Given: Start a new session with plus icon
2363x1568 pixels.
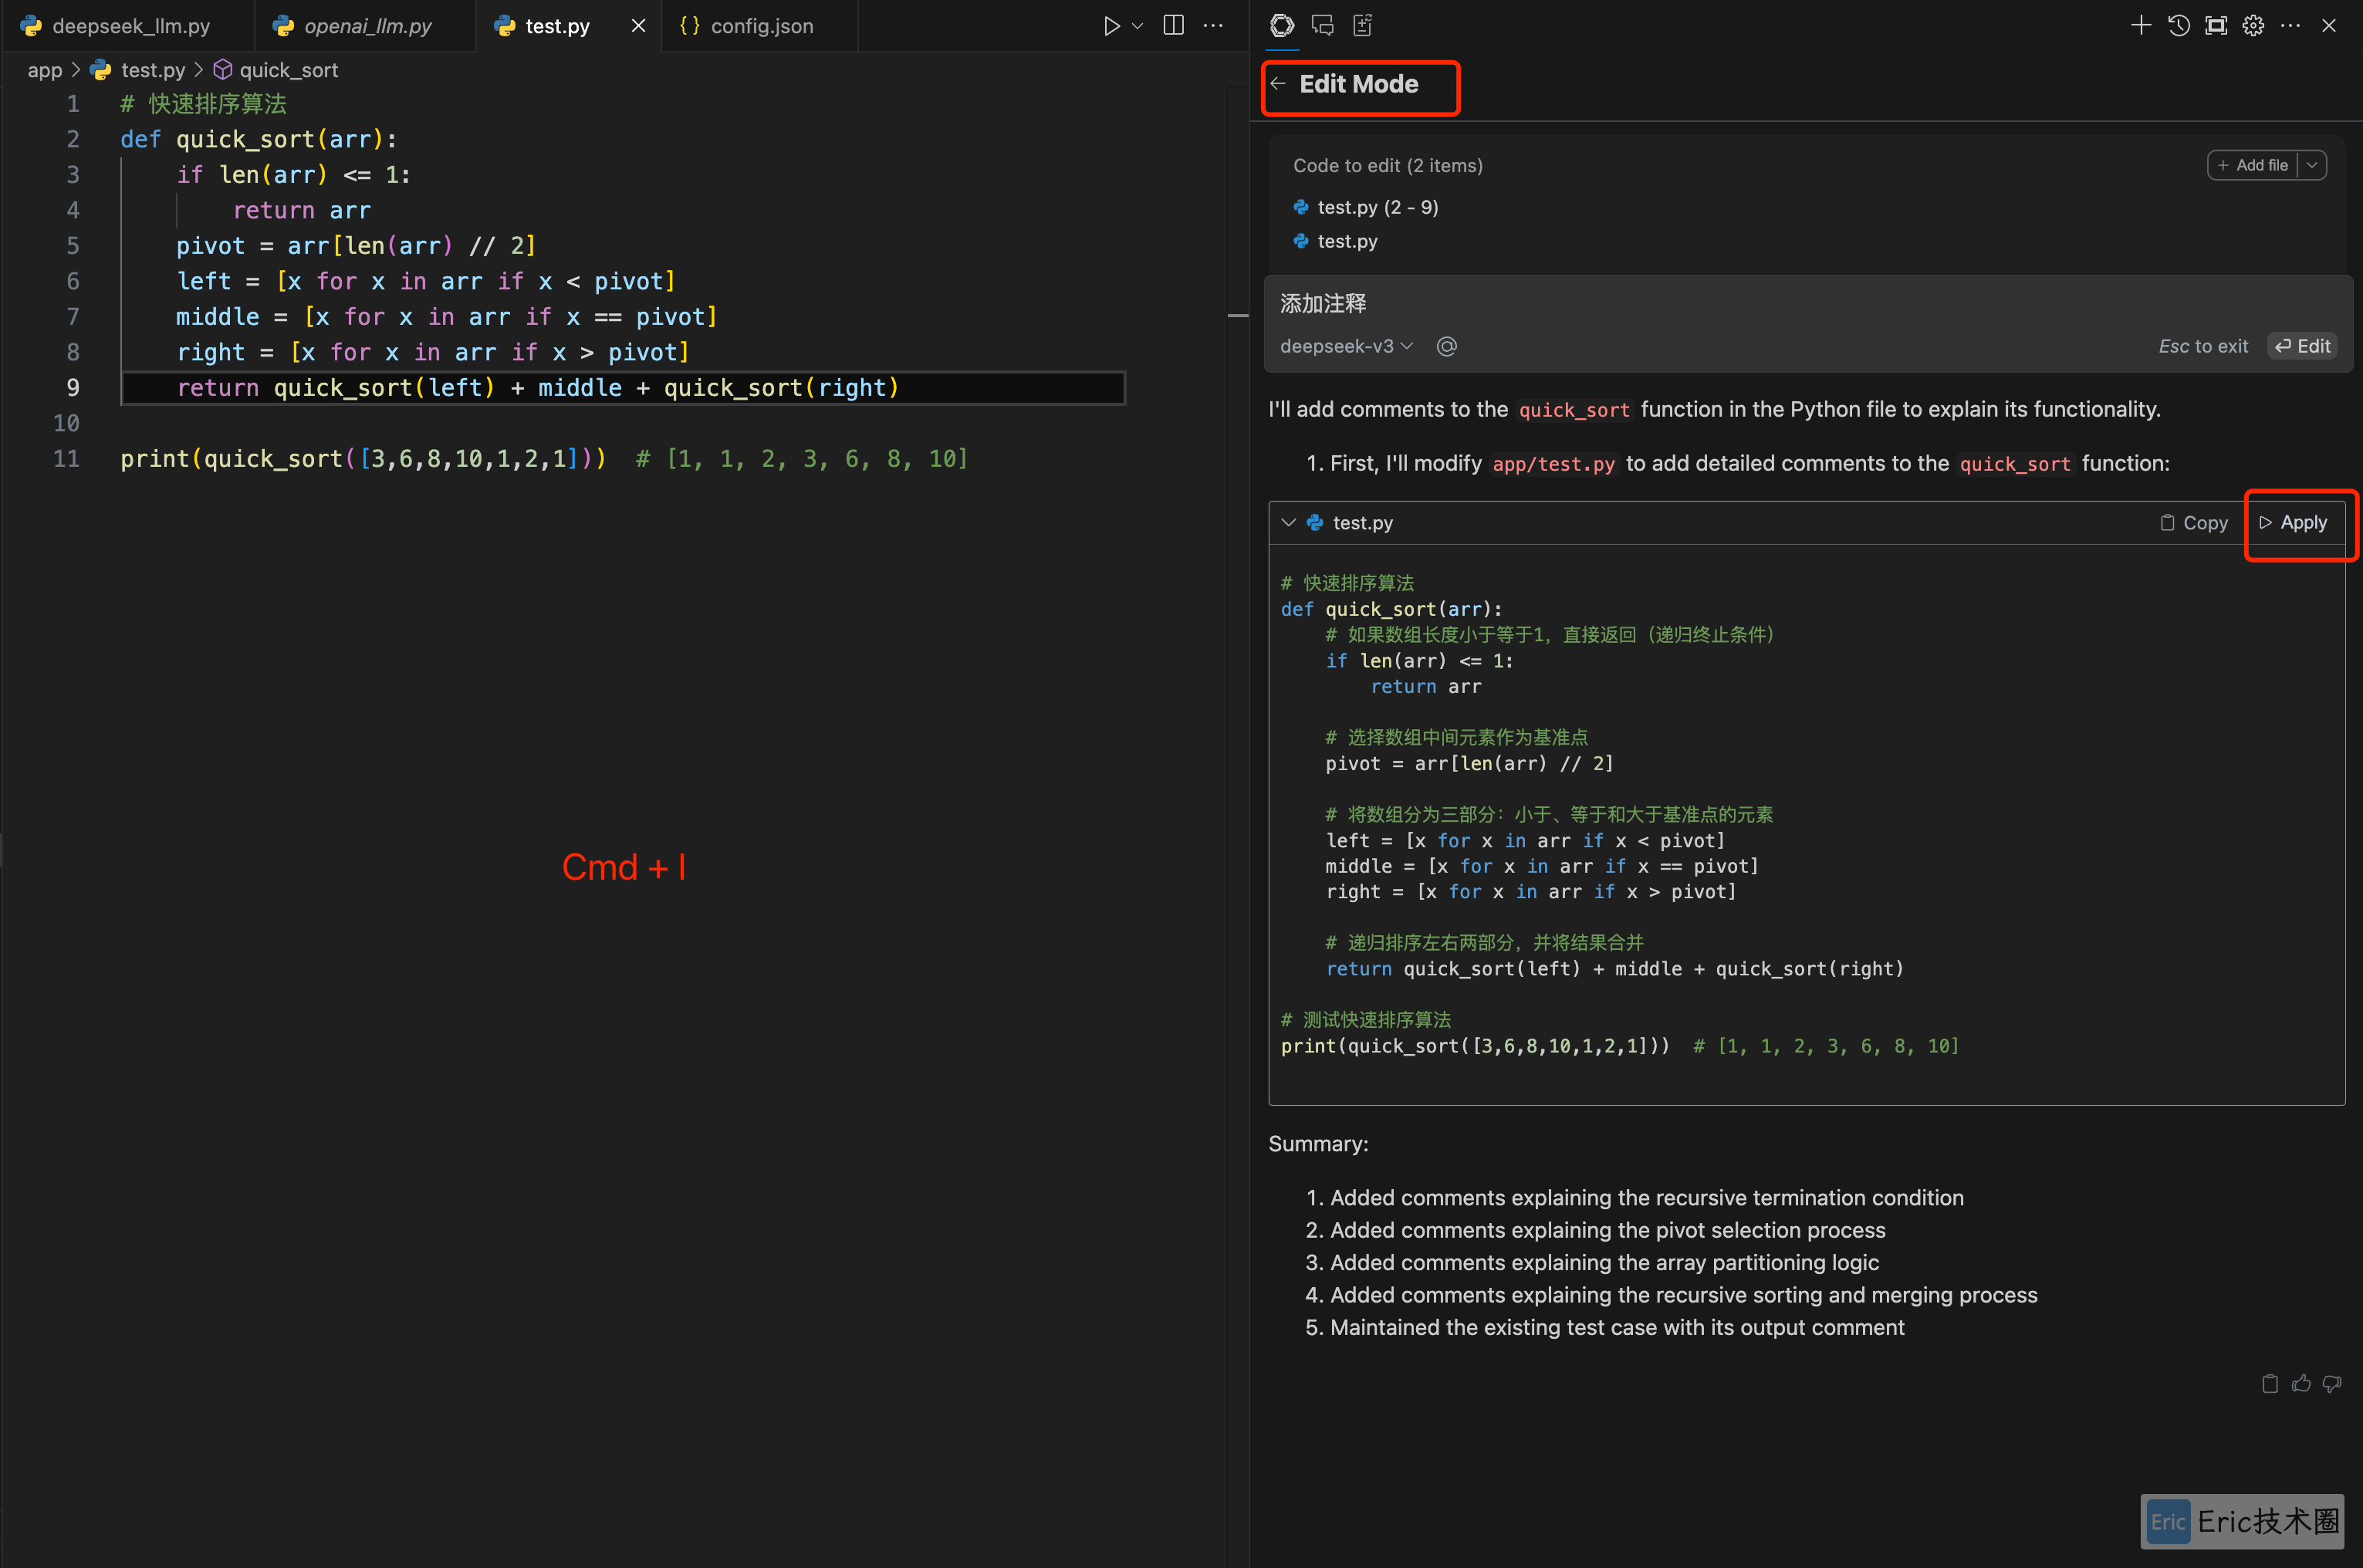Looking at the screenshot, I should point(2140,26).
